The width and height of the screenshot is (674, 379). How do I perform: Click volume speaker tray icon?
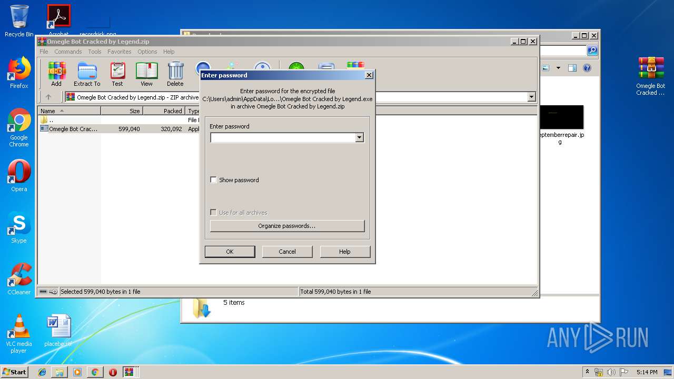click(611, 372)
